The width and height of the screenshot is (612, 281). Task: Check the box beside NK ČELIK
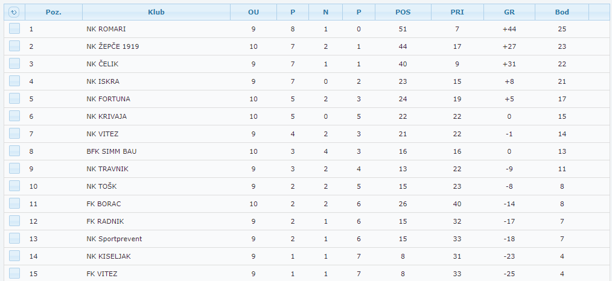point(14,64)
